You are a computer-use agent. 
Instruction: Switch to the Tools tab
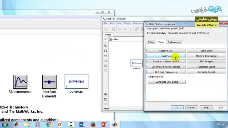161,42
